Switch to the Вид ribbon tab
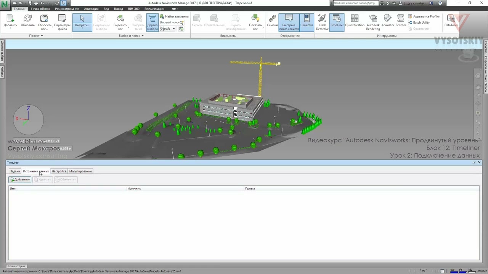The height and width of the screenshot is (274, 488). 106,9
